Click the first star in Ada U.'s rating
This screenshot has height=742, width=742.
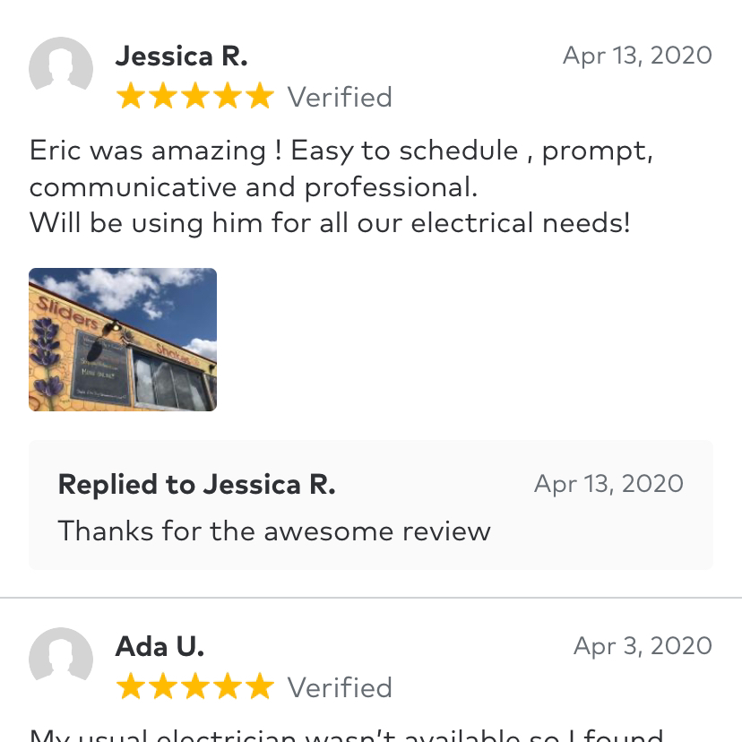pyautogui.click(x=131, y=686)
